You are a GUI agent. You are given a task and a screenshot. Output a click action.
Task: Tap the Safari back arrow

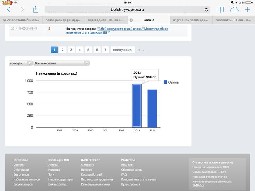[x=9, y=10]
